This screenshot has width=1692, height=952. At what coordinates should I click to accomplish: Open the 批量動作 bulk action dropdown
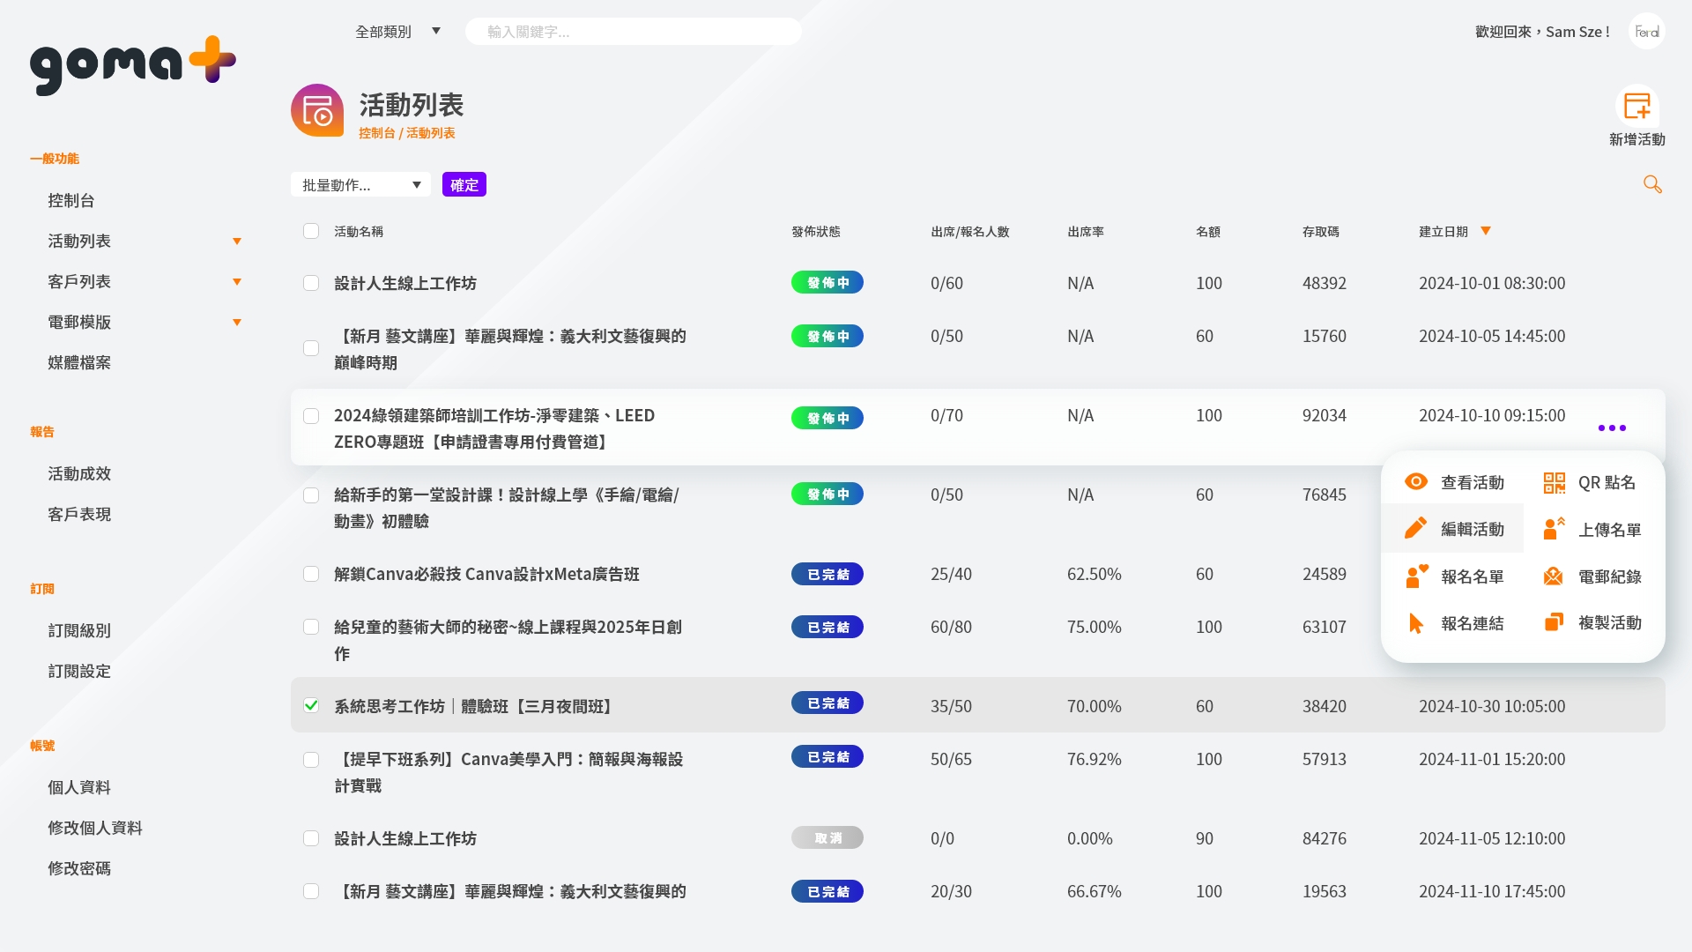coord(360,185)
